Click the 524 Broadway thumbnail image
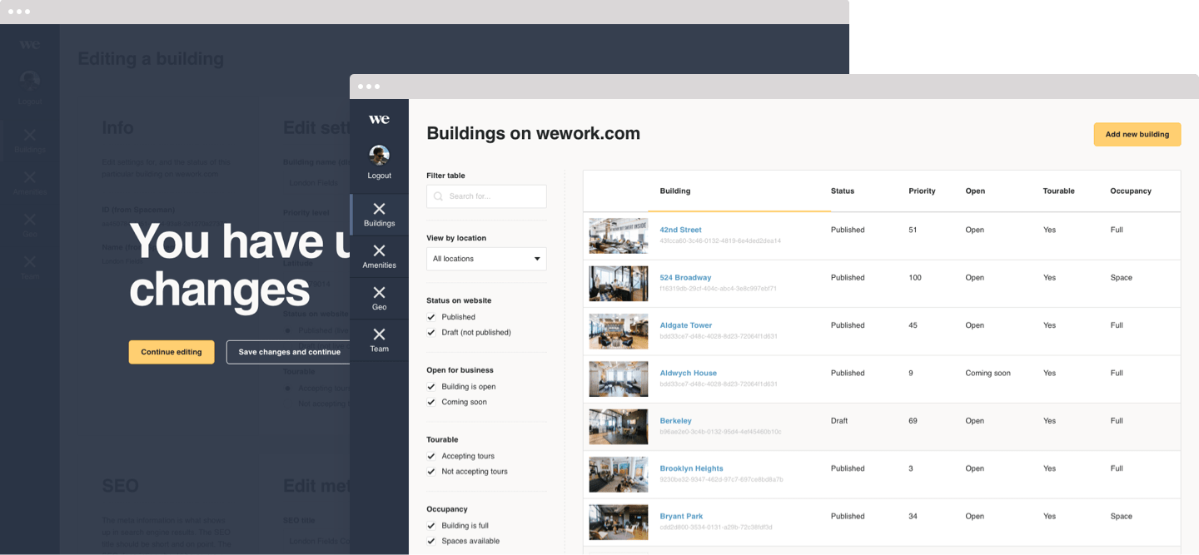 pyautogui.click(x=619, y=284)
